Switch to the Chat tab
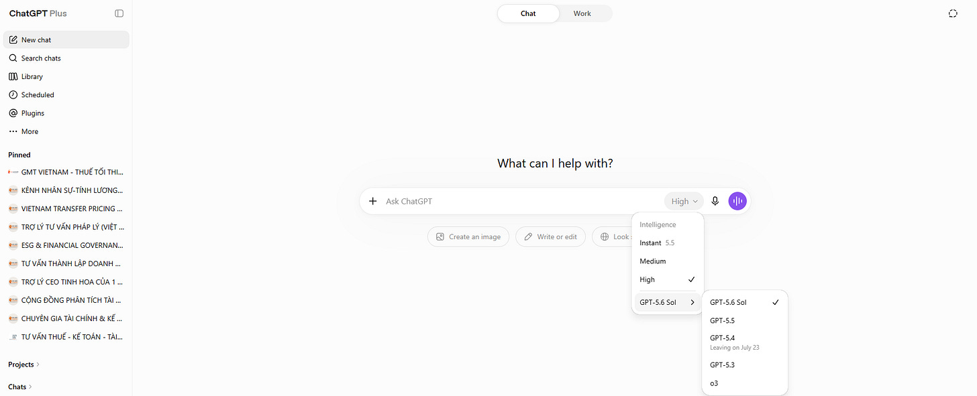 pos(528,13)
